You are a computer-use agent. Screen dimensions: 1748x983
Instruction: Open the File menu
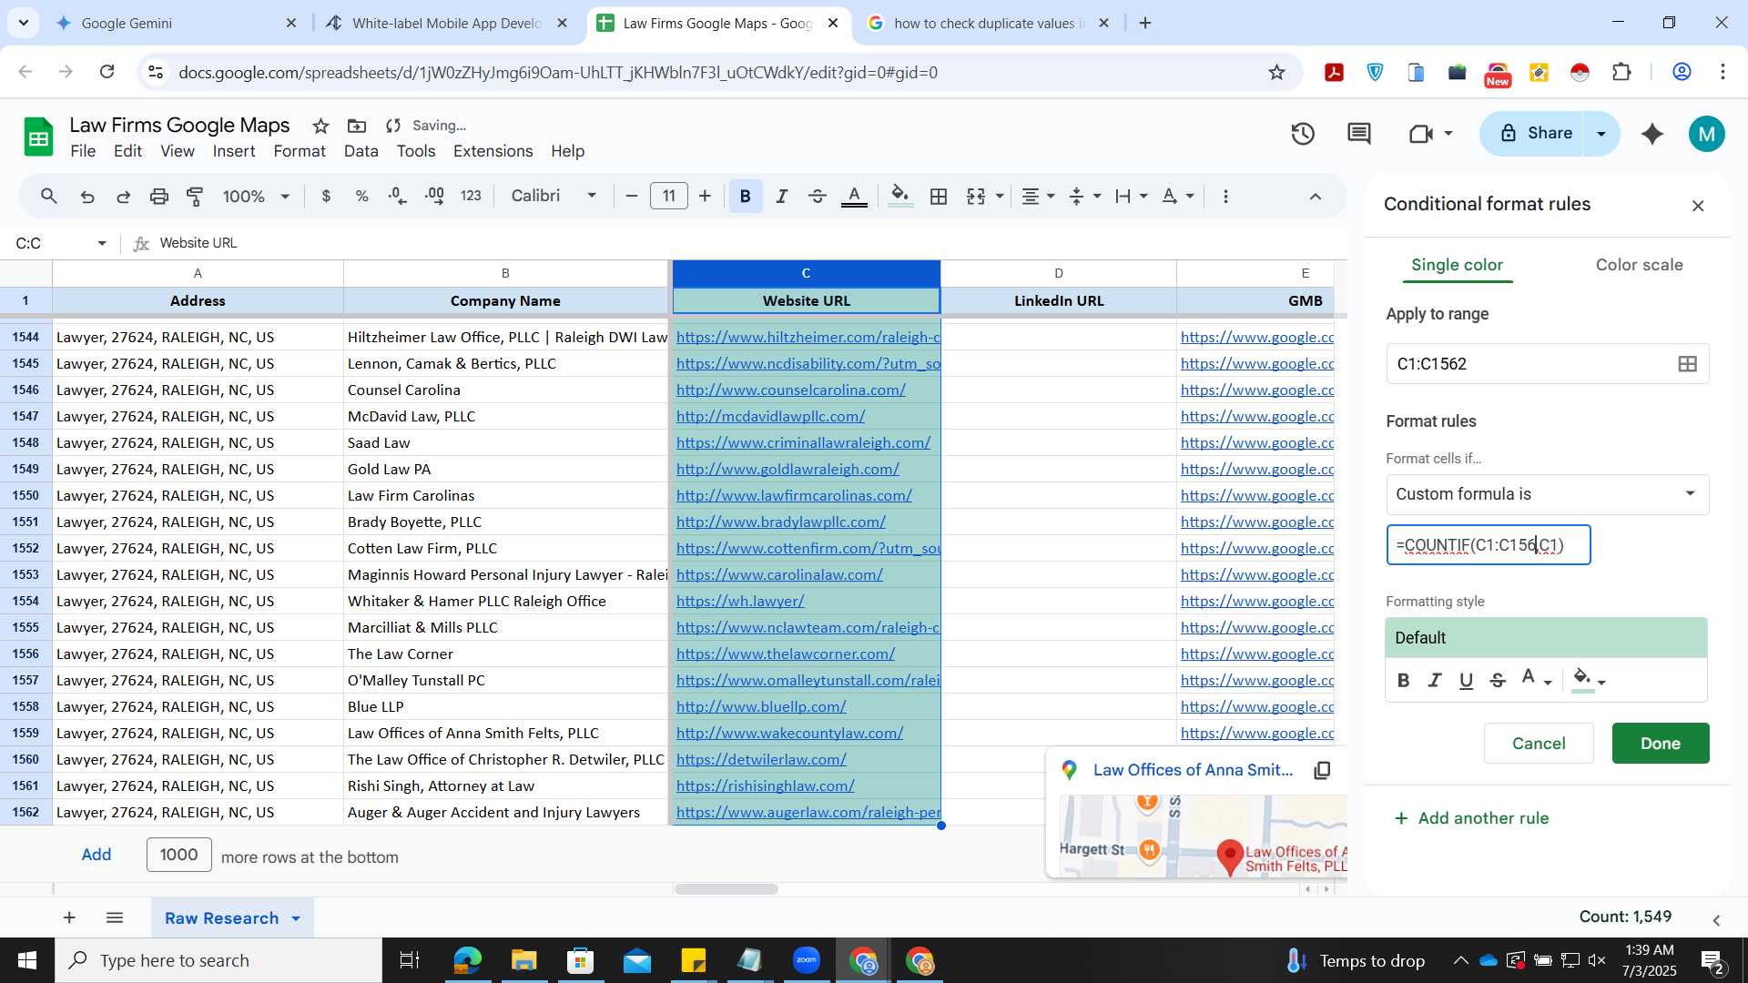click(x=83, y=151)
